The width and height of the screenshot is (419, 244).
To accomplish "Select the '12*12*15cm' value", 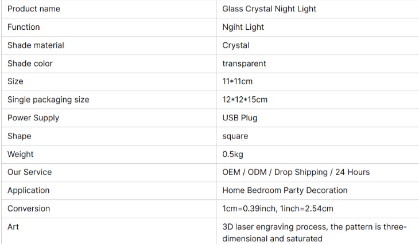I will click(x=245, y=100).
